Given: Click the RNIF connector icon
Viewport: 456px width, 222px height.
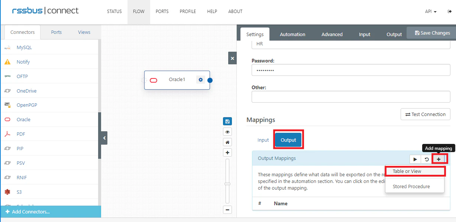Looking at the screenshot, I should (7, 177).
